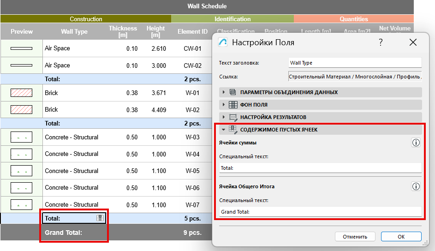Click the Element ID column header
Viewport: 435px width, 251px height.
[x=192, y=31]
